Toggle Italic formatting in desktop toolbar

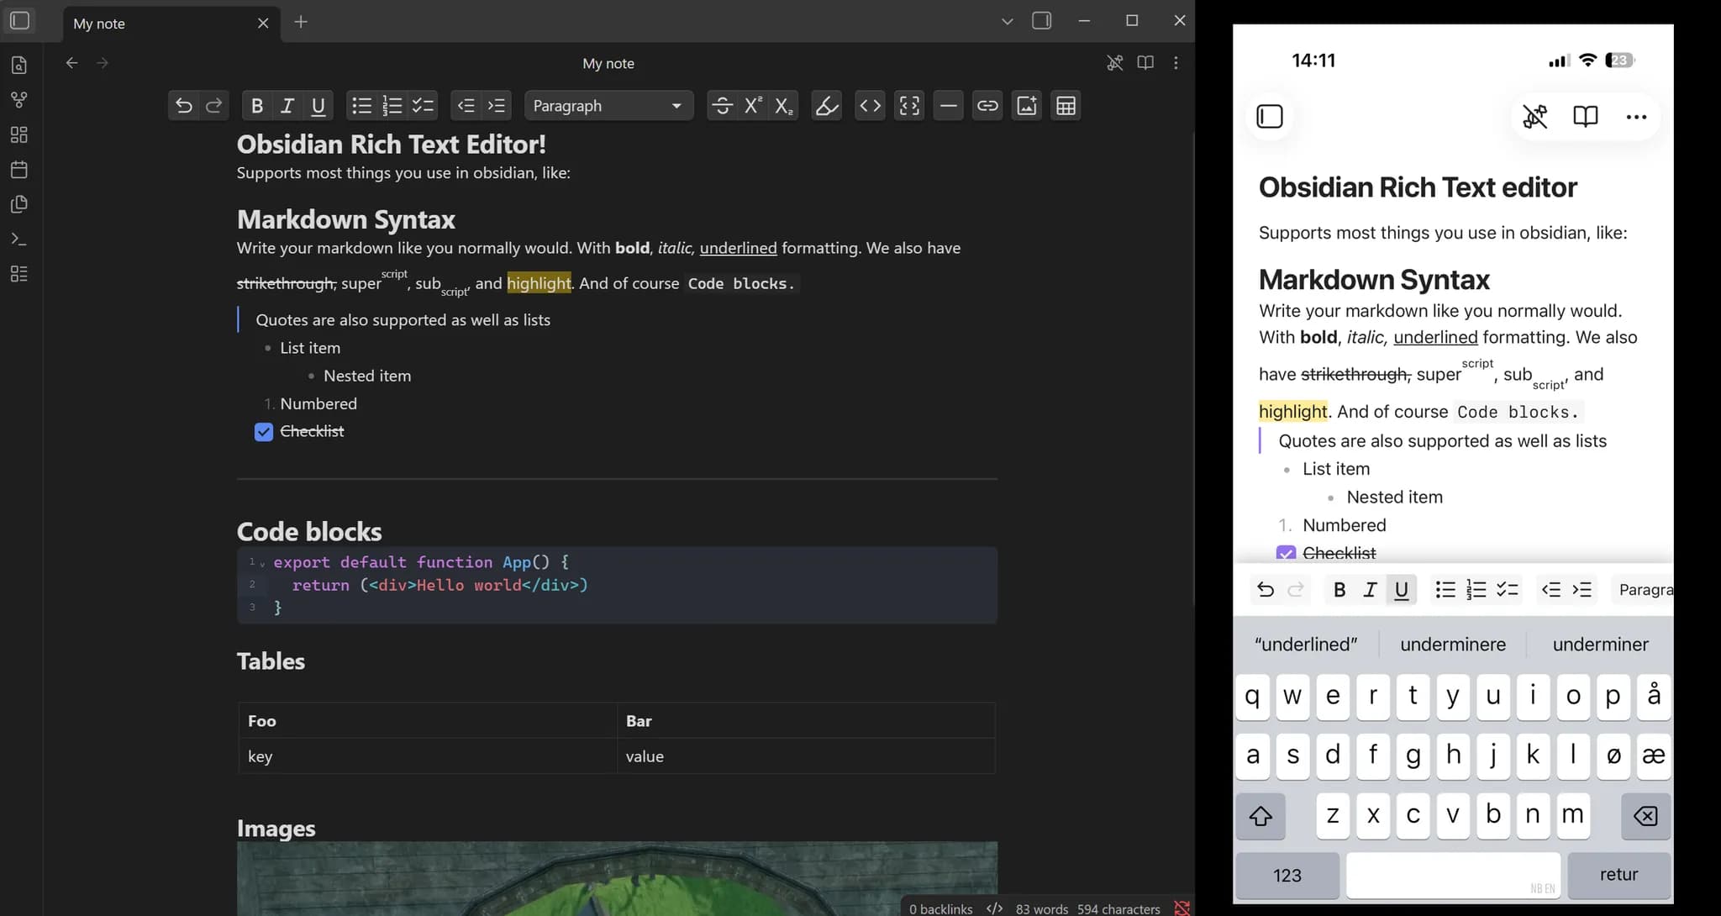287,106
